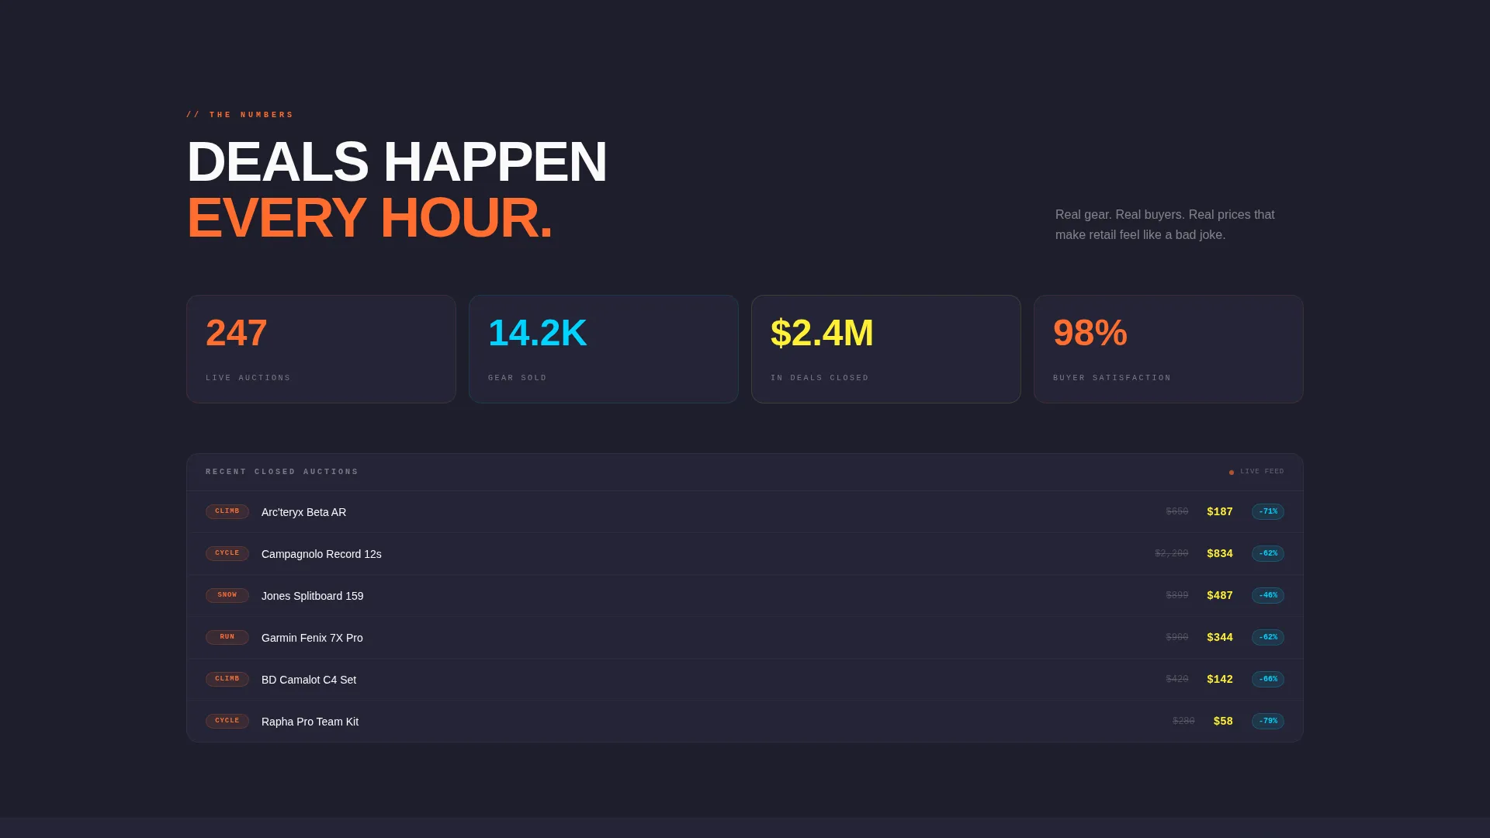This screenshot has width=1490, height=838.
Task: Click the -62% badge on Campagnolo row
Action: pos(1268,553)
